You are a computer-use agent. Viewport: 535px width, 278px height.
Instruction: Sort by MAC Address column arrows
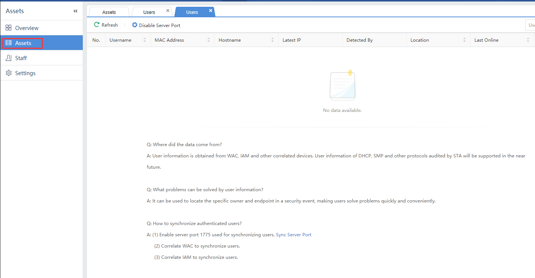coord(208,40)
